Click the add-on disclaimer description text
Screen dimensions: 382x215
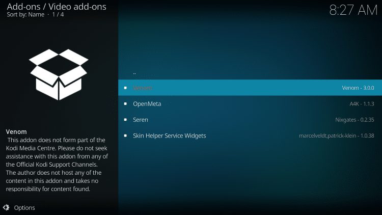coord(57,164)
